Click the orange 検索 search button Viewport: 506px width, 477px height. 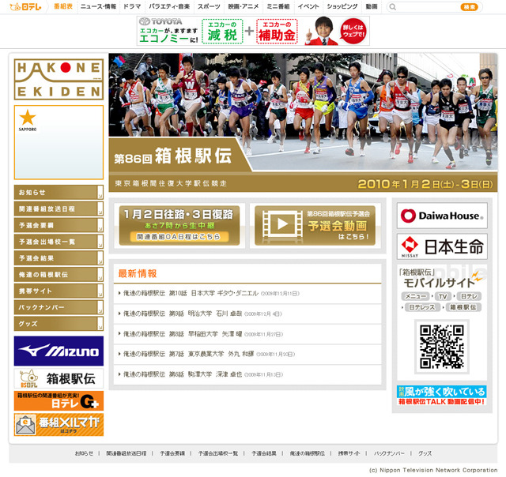469,7
